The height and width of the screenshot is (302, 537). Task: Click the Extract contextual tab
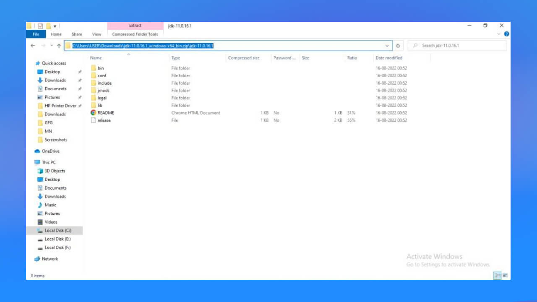click(135, 26)
